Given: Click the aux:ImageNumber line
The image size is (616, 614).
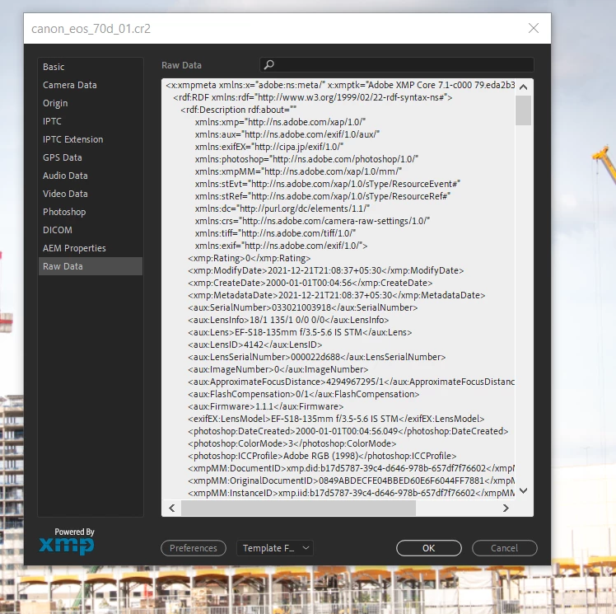Looking at the screenshot, I should 278,369.
